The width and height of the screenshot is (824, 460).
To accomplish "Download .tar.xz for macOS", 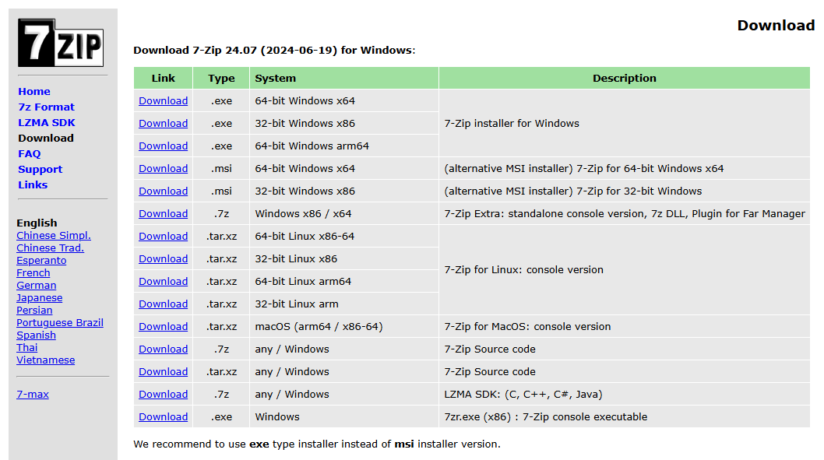I will click(x=163, y=327).
